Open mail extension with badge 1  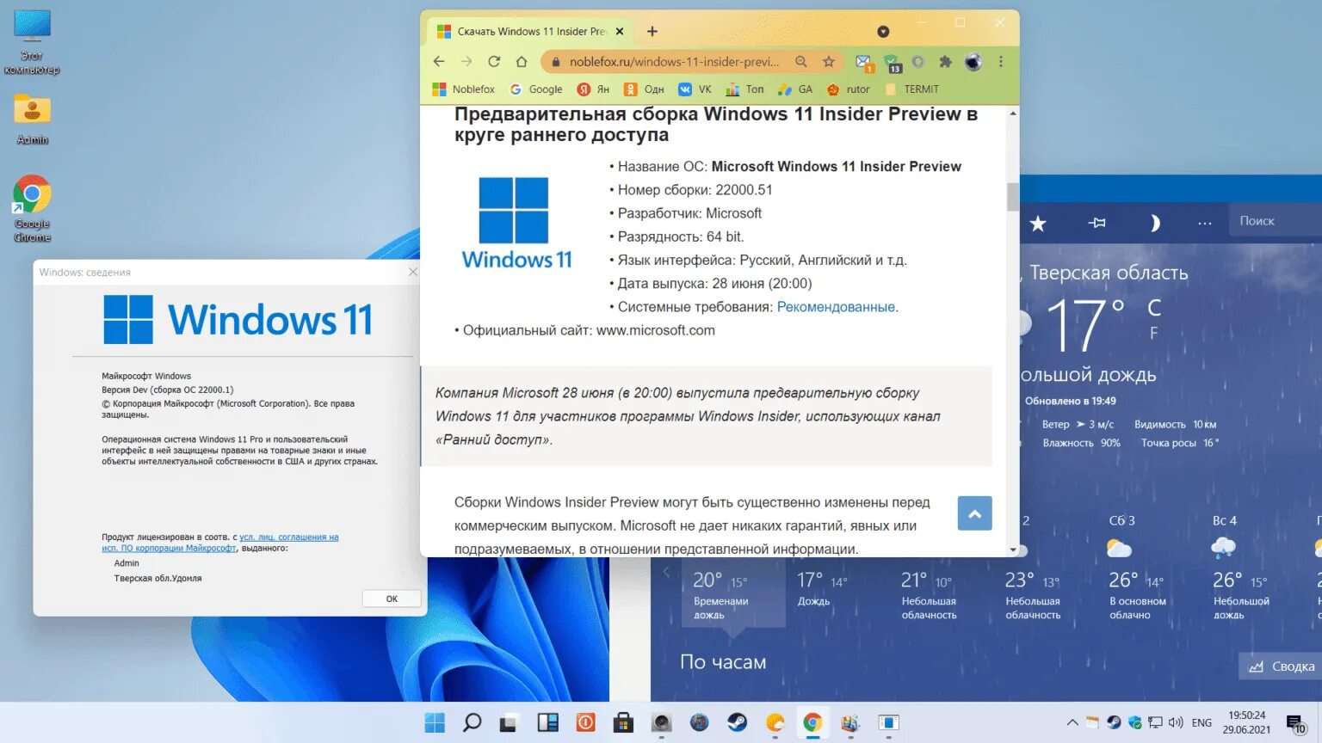click(x=863, y=62)
